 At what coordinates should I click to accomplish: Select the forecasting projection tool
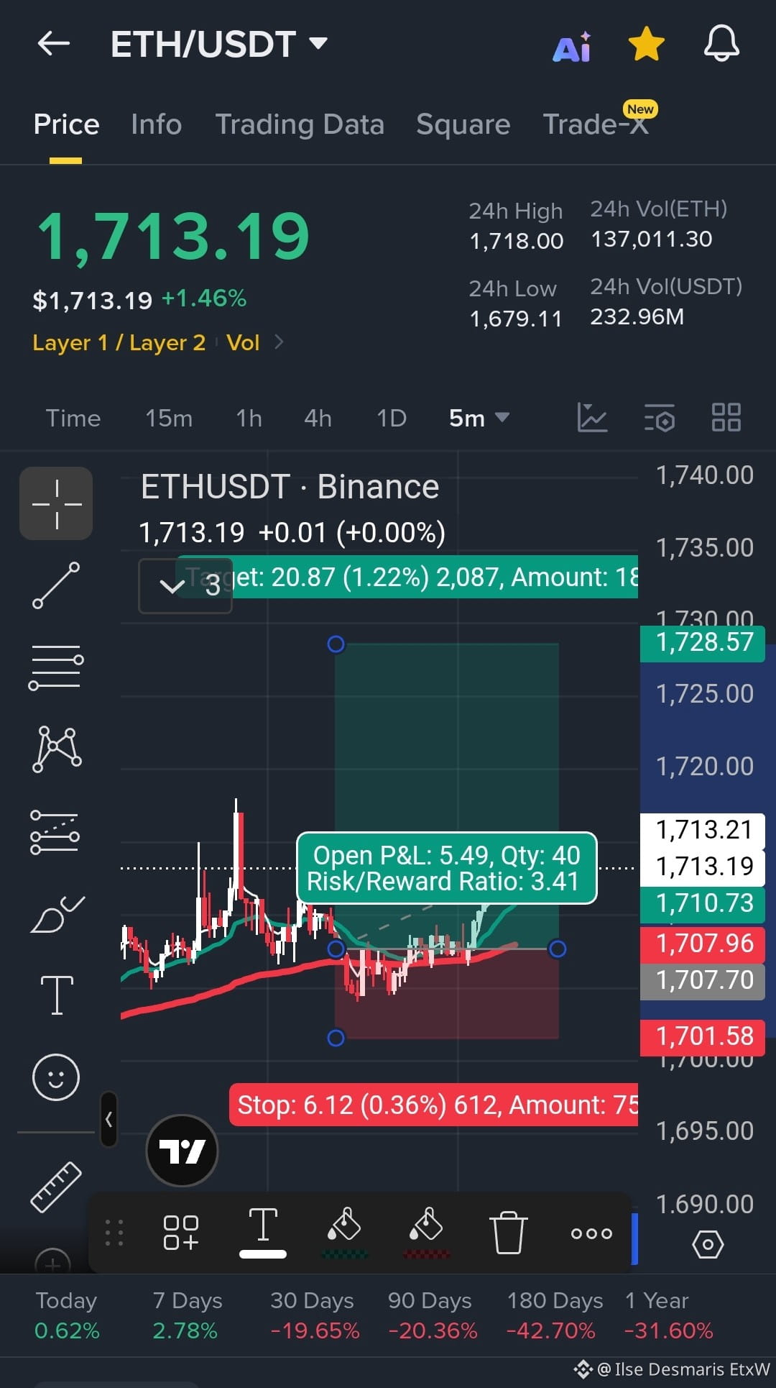[56, 832]
